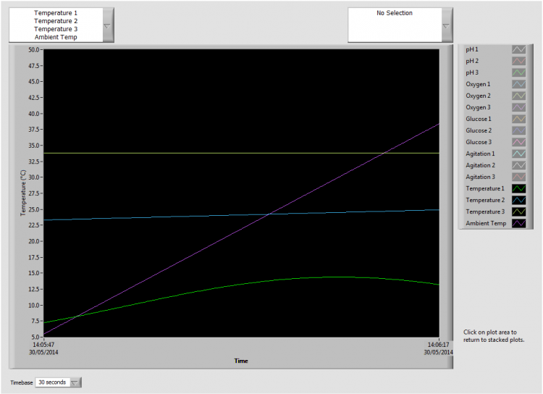This screenshot has height=394, width=543.
Task: Click the Temperature 3 yellow plot icon
Action: pos(519,211)
